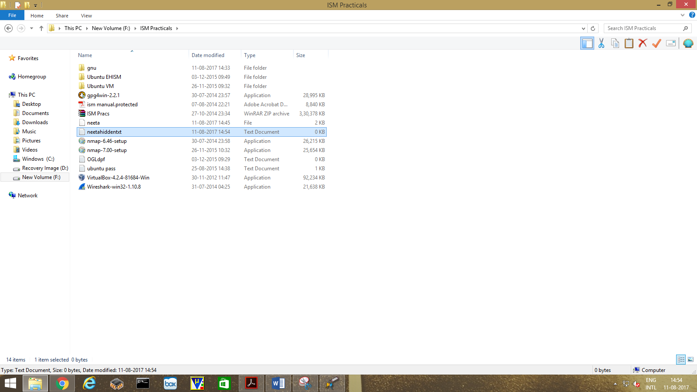
Task: Click the red X Delete toolbar icon
Action: point(643,43)
